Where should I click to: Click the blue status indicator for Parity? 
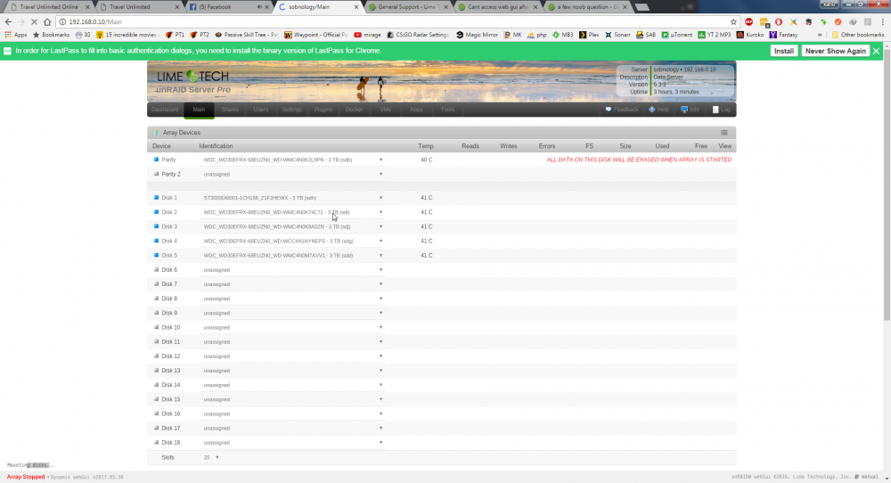click(x=156, y=160)
